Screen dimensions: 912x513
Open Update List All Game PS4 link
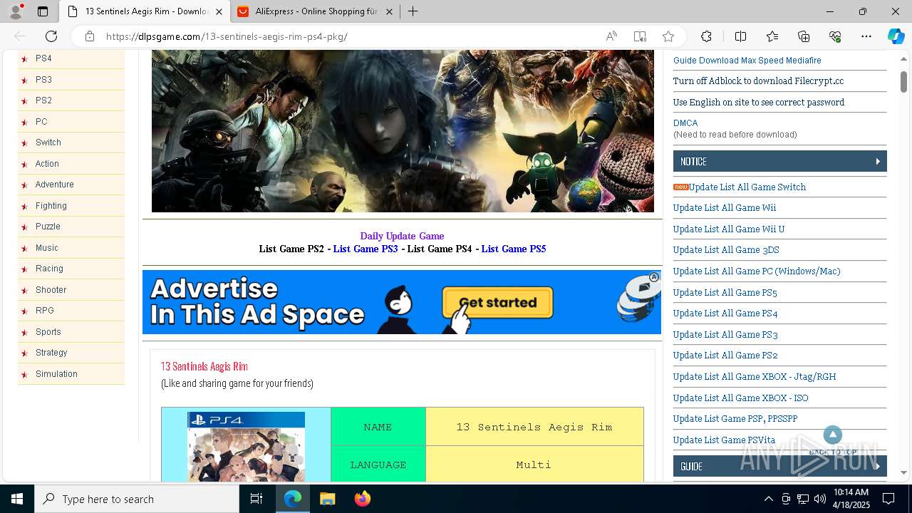click(x=725, y=313)
